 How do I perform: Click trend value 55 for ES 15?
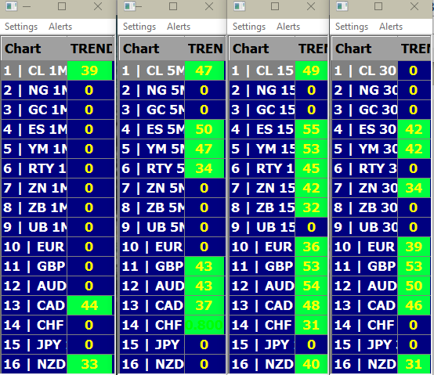tap(311, 129)
